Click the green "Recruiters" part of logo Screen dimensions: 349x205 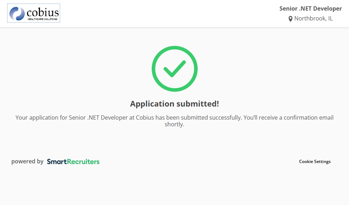83,162
